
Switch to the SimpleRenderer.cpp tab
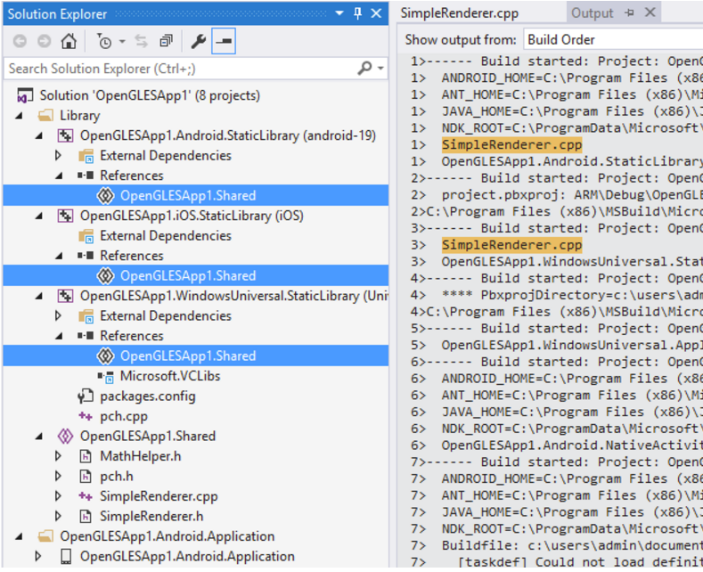[459, 13]
